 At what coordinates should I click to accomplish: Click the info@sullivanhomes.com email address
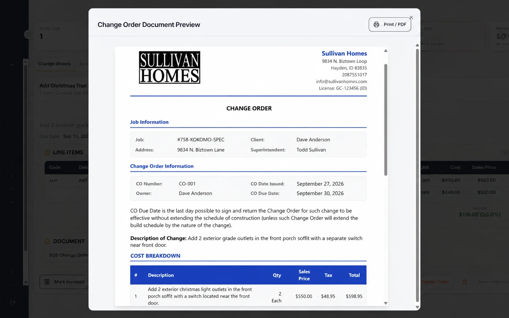click(x=342, y=81)
